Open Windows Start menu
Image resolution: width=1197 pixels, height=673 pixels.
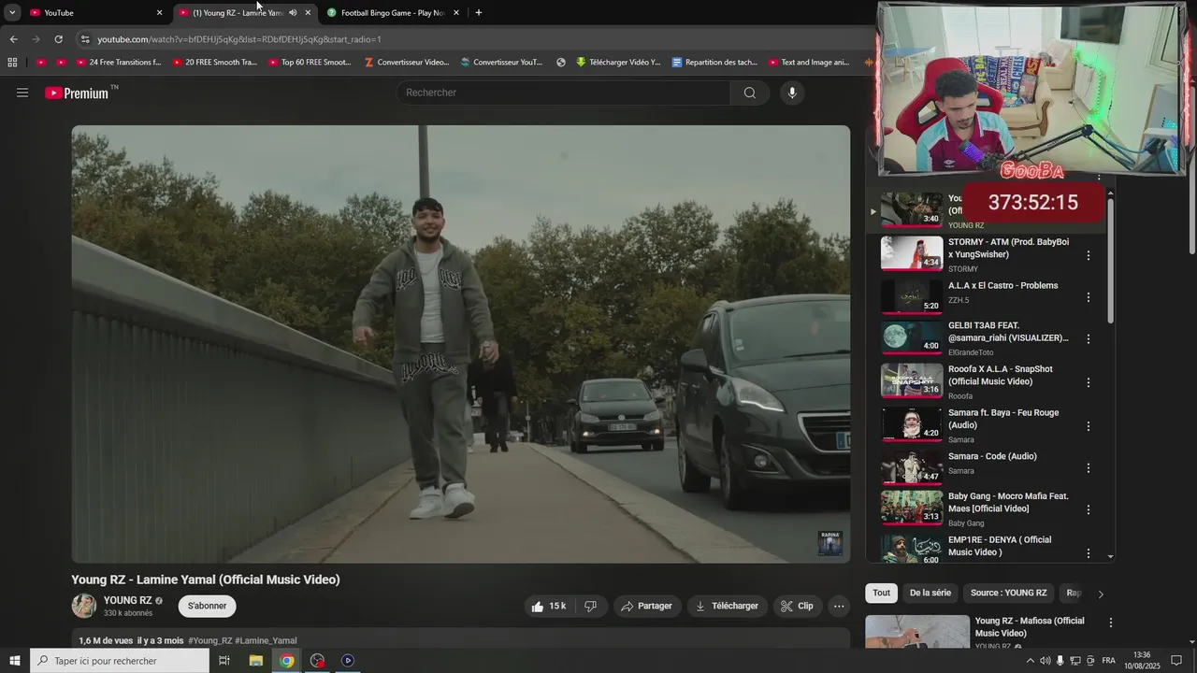point(15,661)
